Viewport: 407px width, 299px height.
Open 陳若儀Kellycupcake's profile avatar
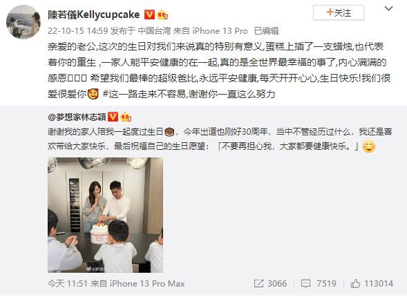[23, 22]
